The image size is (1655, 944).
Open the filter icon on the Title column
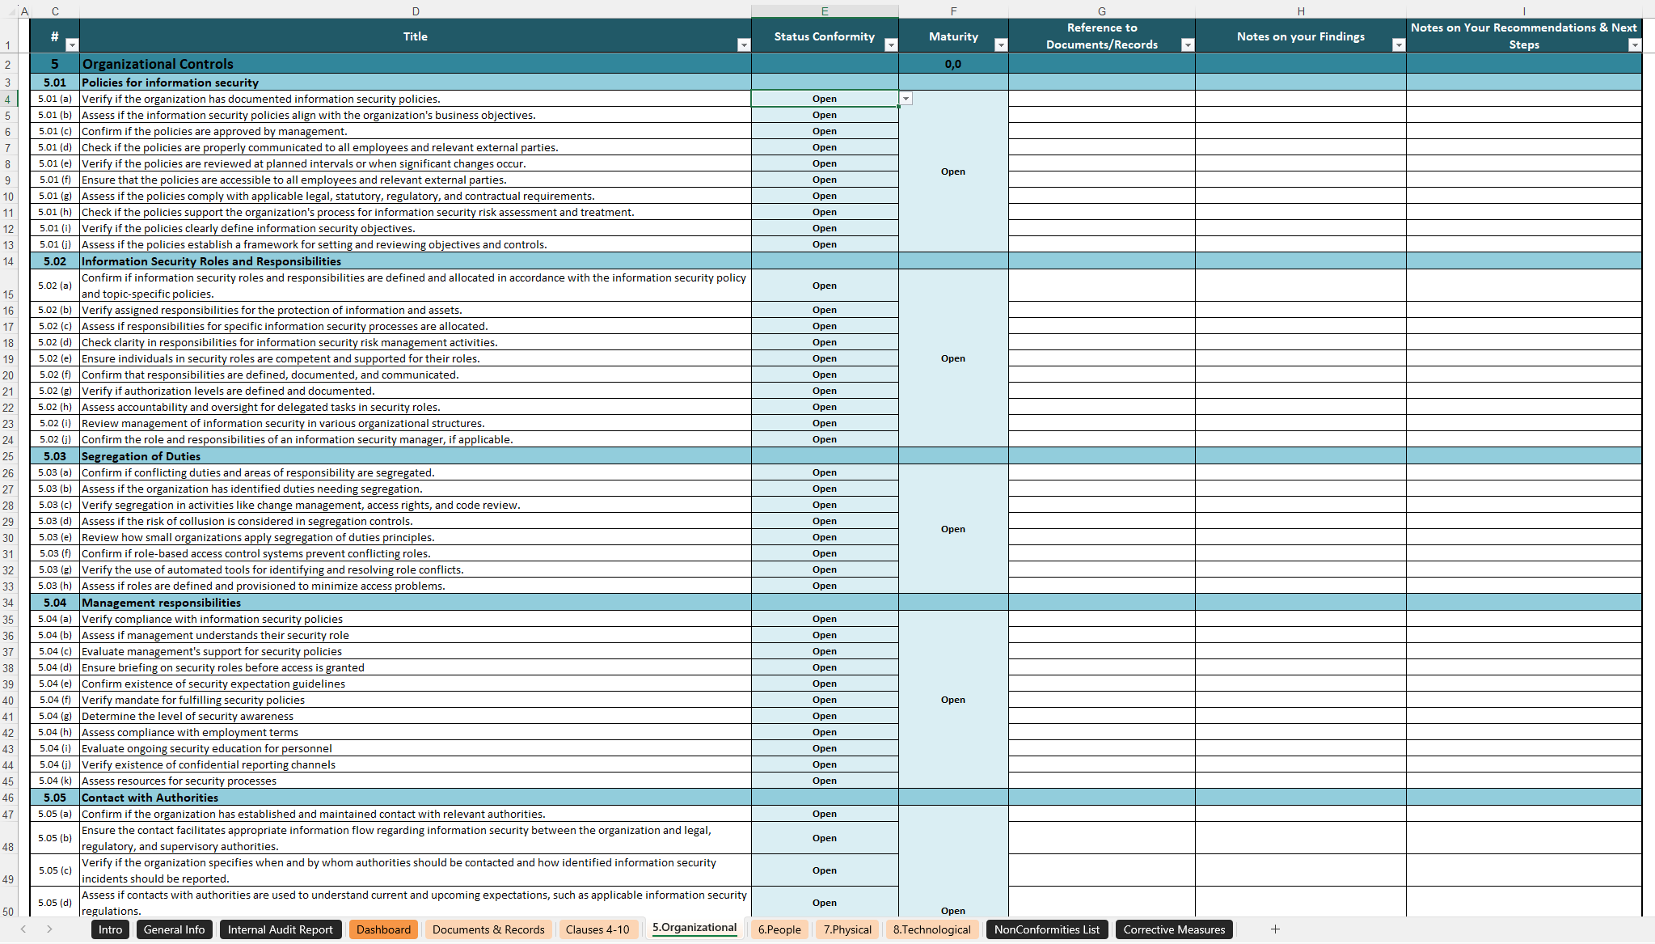click(x=743, y=45)
